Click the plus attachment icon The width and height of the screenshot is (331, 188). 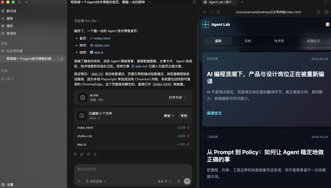click(x=79, y=181)
